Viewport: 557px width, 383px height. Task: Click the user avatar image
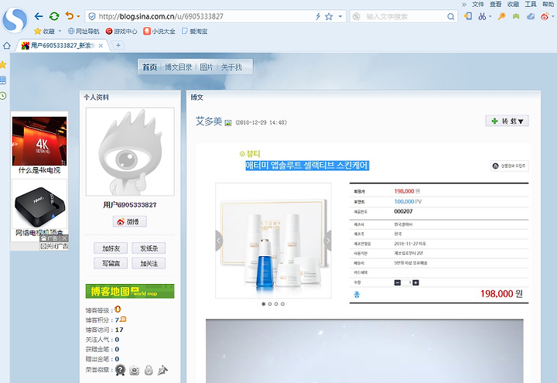coord(130,152)
